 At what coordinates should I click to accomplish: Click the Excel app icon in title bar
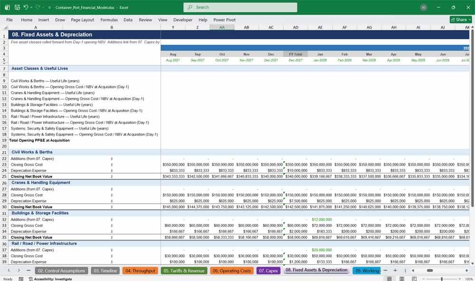[x=7, y=7]
